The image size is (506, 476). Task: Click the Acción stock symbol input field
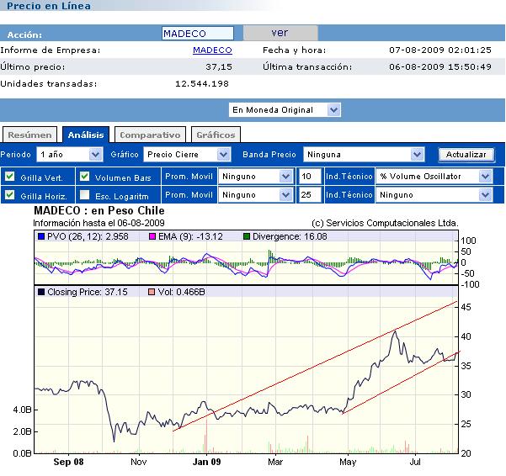coord(198,33)
